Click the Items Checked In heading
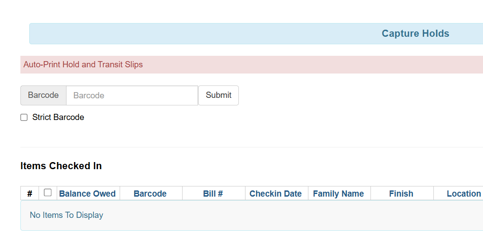The width and height of the screenshot is (483, 244). pyautogui.click(x=61, y=166)
